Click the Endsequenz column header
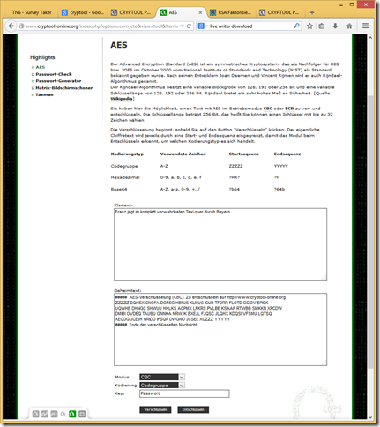The image size is (380, 427). pos(287,154)
